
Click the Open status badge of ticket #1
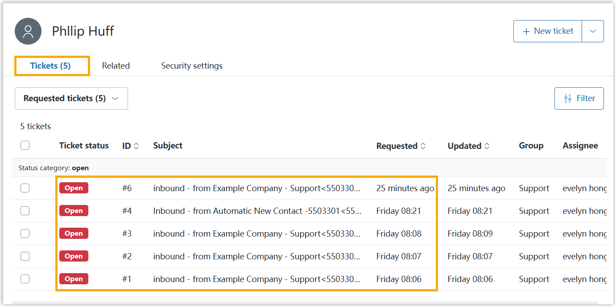74,279
